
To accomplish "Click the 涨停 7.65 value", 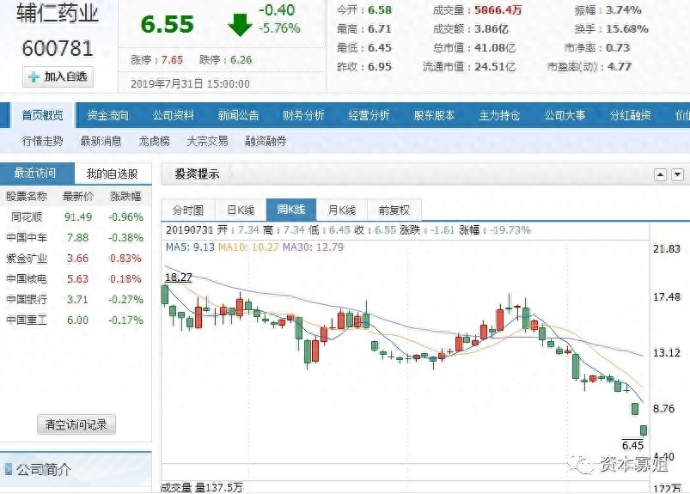I will [172, 60].
